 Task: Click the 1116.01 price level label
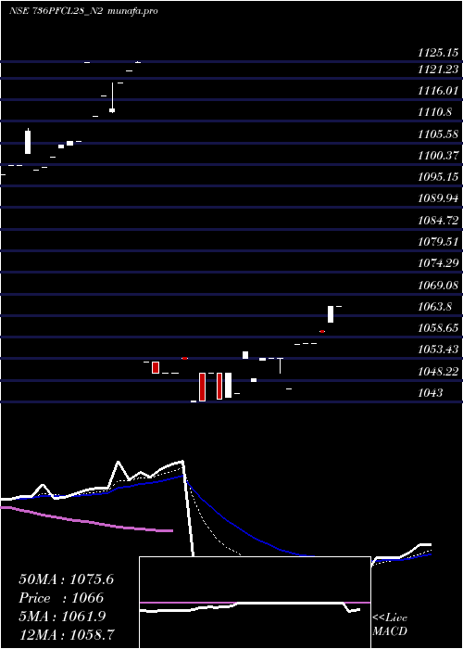coord(438,91)
